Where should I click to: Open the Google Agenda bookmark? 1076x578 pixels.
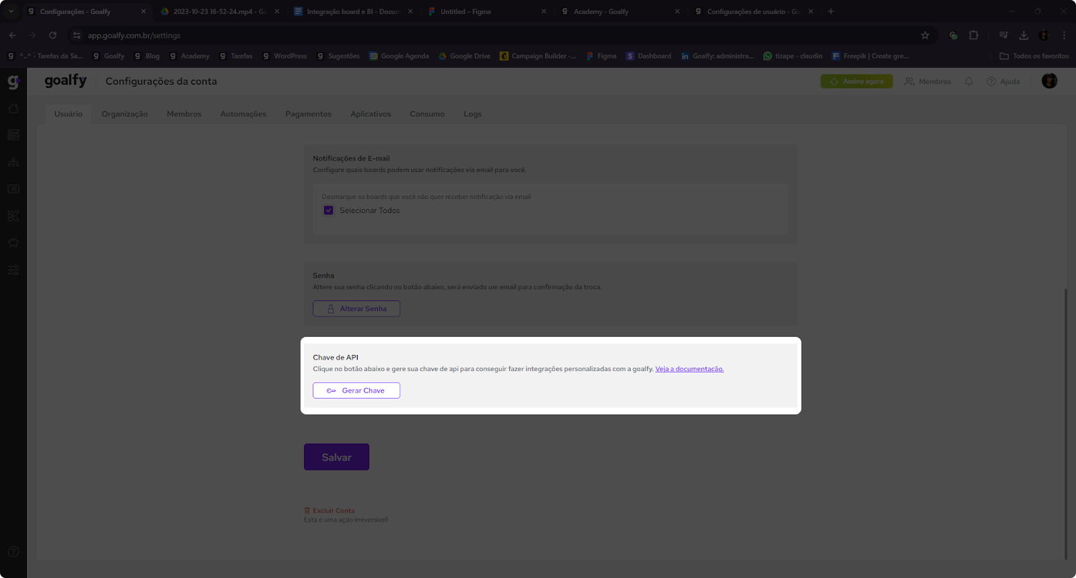pos(399,56)
